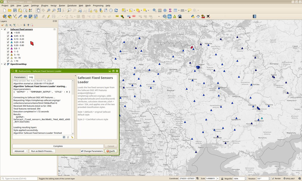Click the green triangle plugin icon
Screen dimensions: 302x181
pos(175,17)
